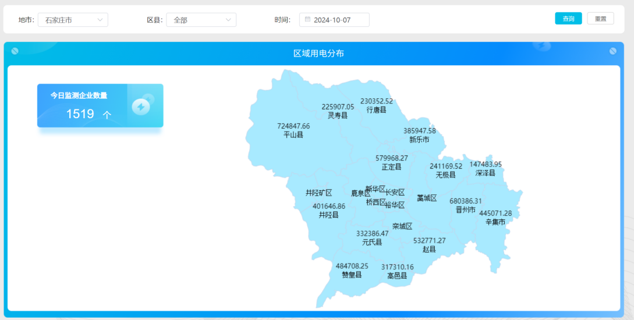Select 平山县 region on the map
This screenshot has height=320, width=634.
tap(293, 134)
